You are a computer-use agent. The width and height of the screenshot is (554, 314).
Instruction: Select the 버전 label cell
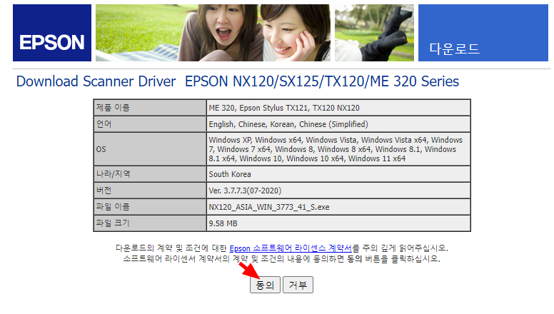tap(150, 191)
